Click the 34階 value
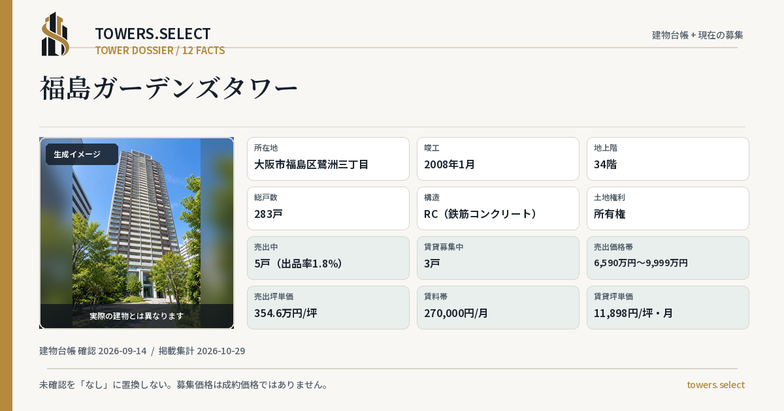Screen dimensions: 784x411 pos(605,164)
